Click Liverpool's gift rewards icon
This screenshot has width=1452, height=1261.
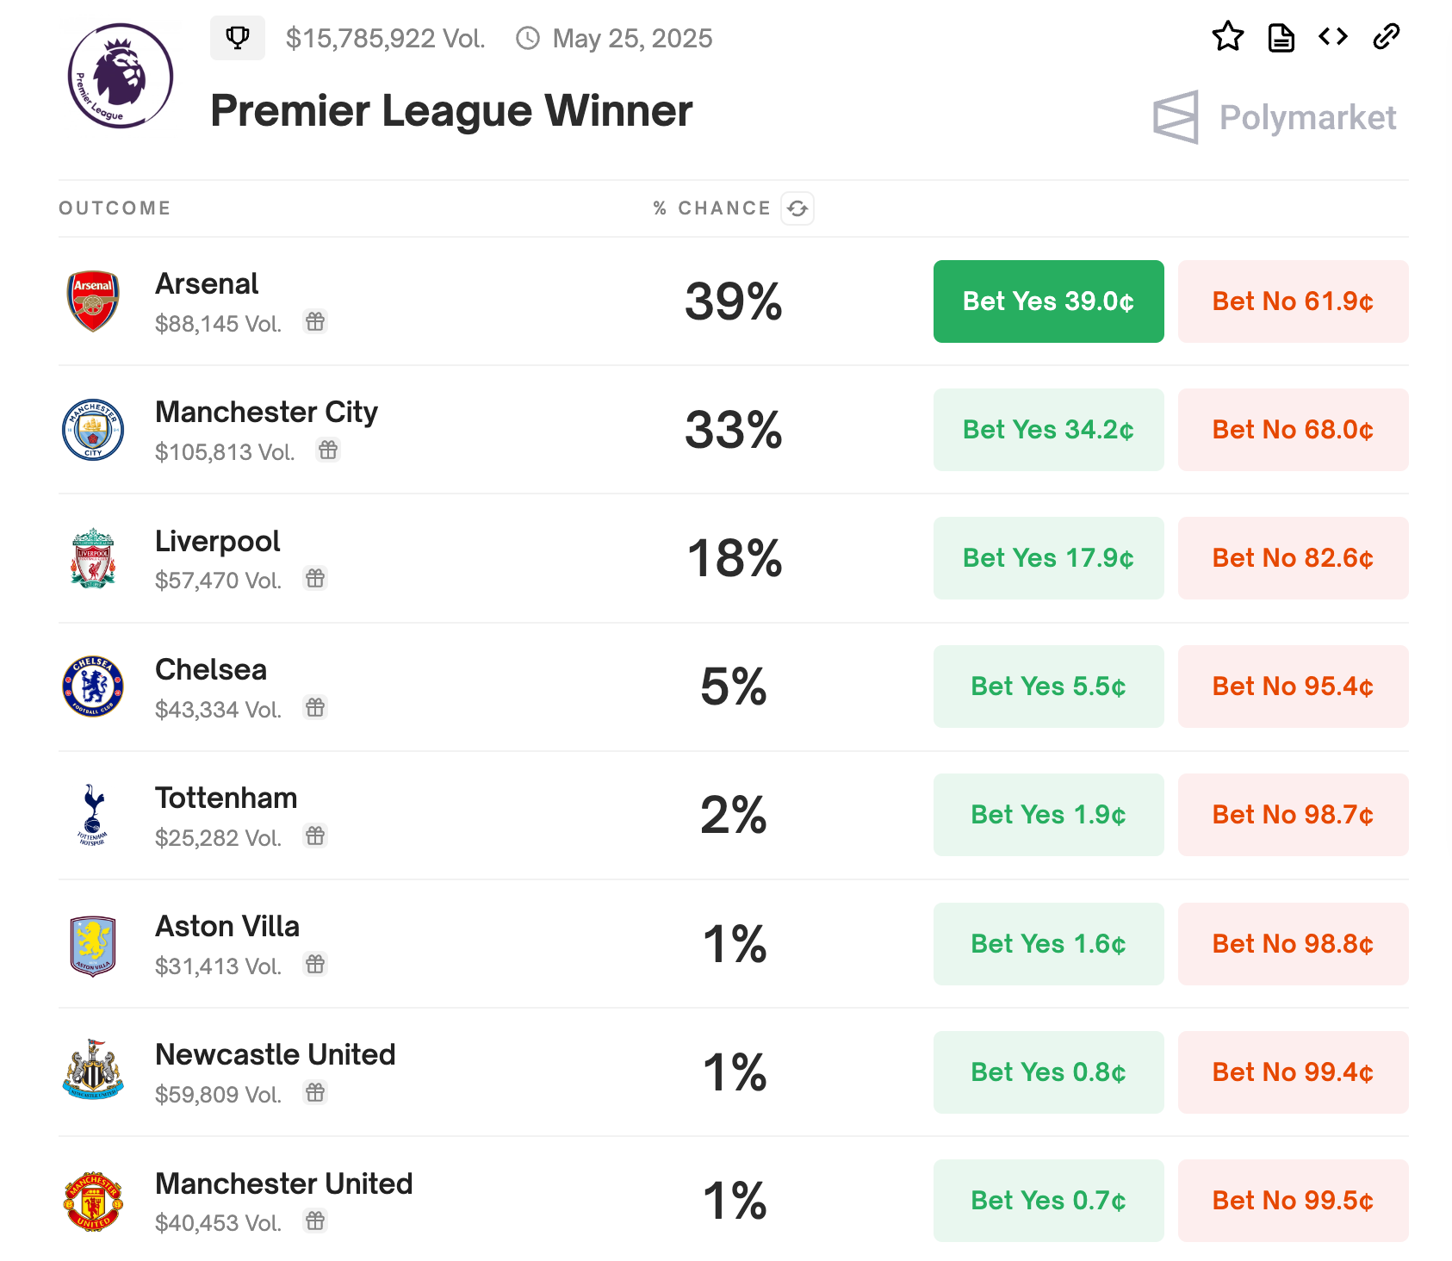pyautogui.click(x=315, y=579)
